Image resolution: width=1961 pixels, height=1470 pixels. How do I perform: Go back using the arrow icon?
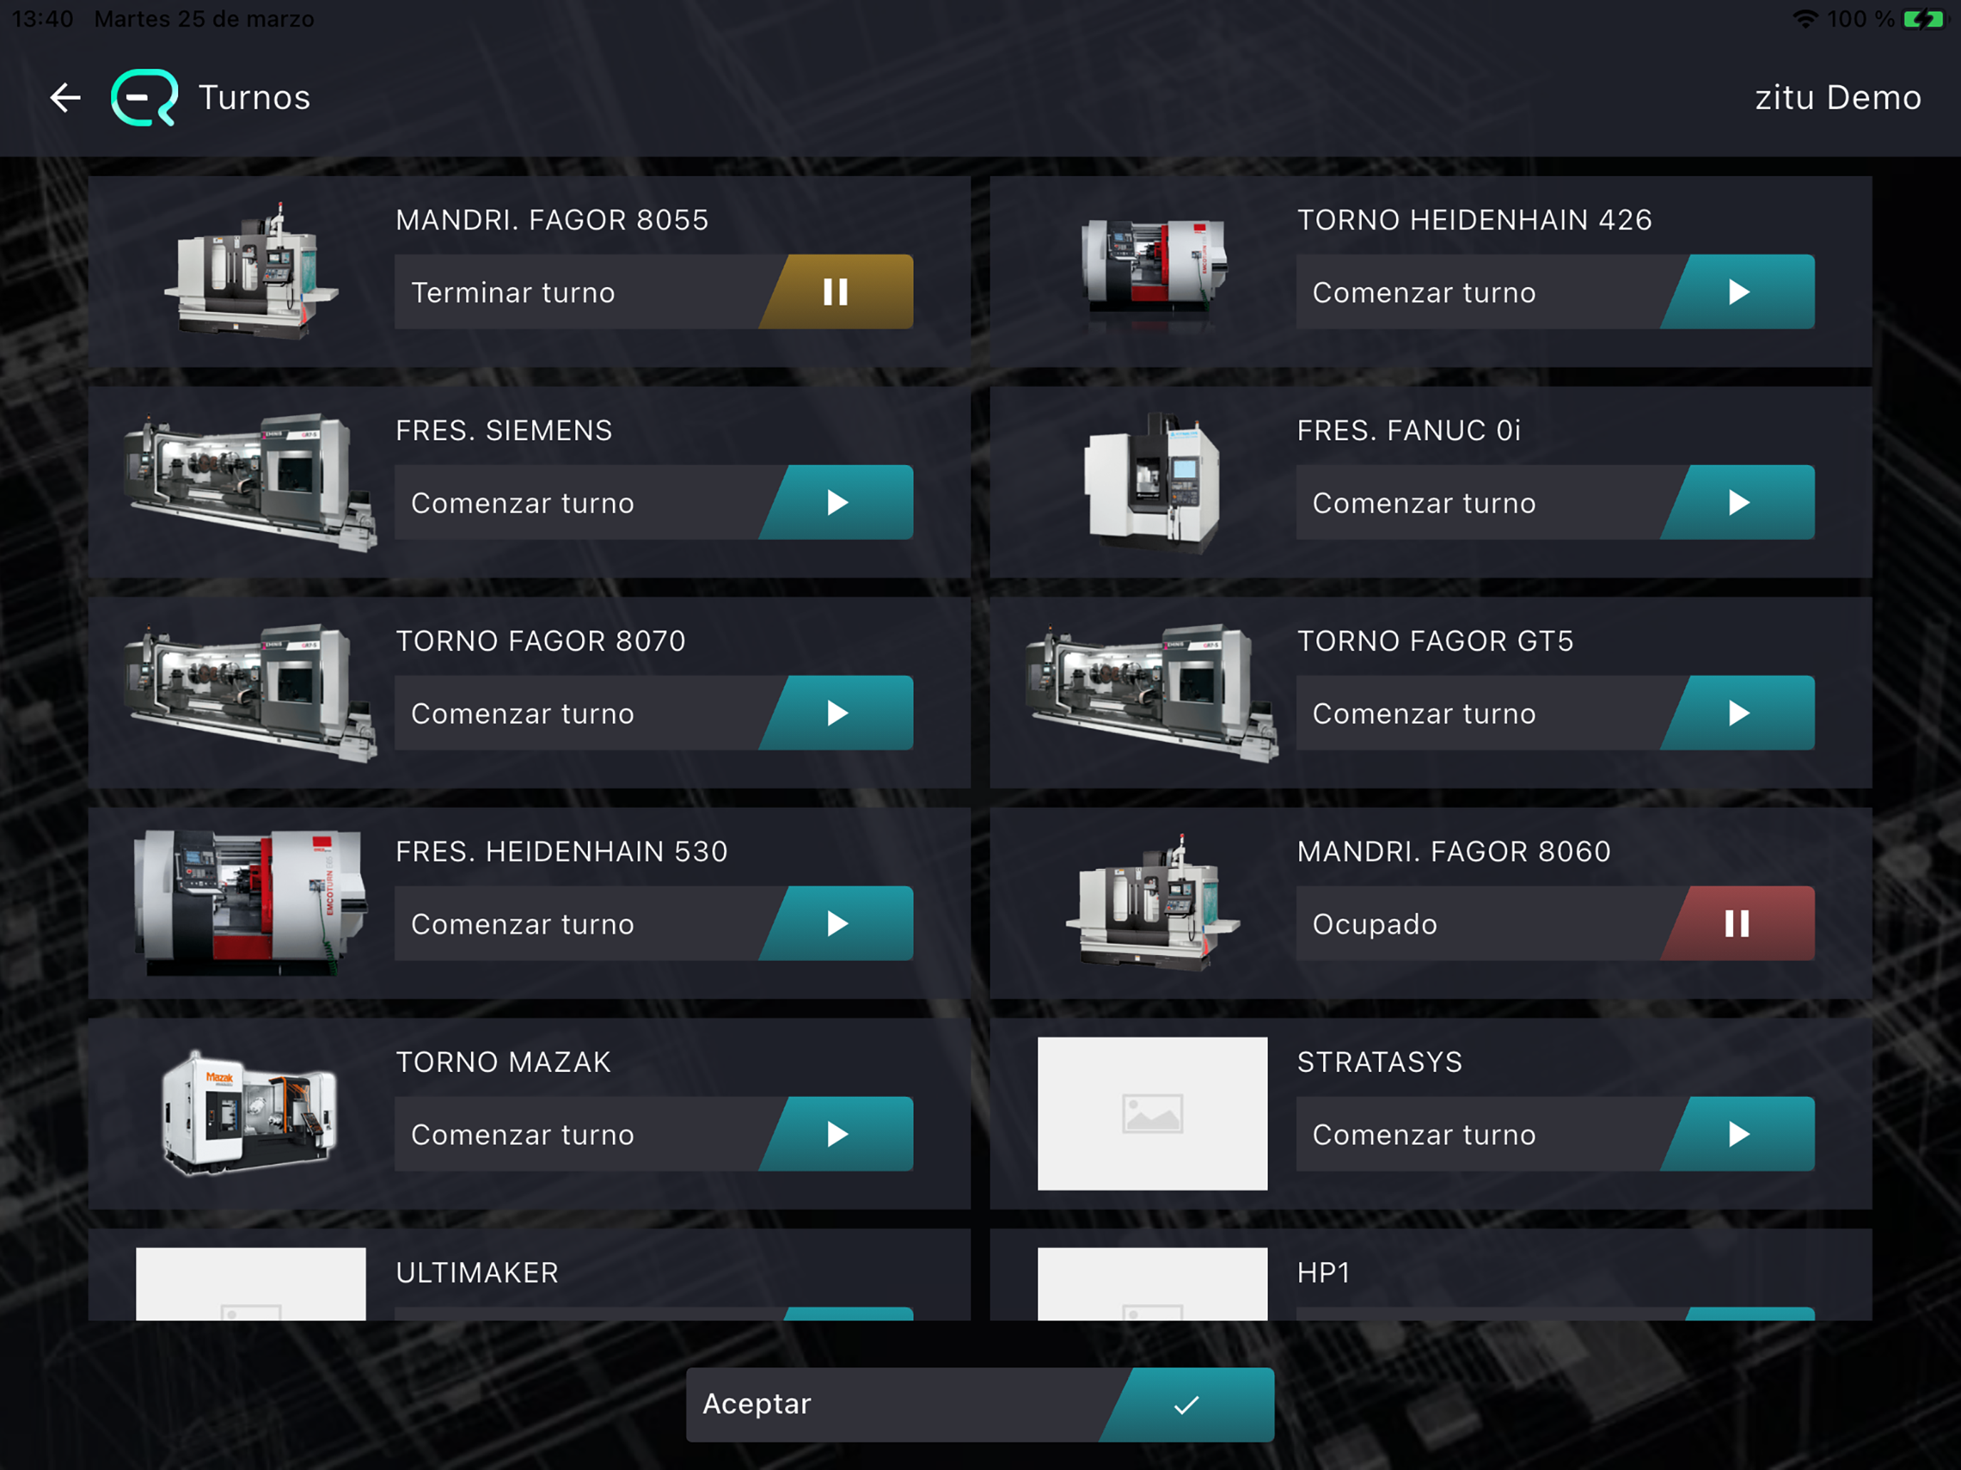pos(66,98)
